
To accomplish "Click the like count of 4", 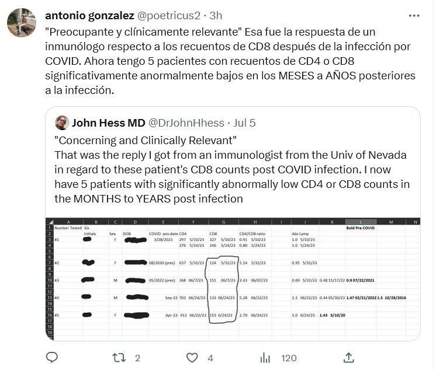I will (x=209, y=358).
